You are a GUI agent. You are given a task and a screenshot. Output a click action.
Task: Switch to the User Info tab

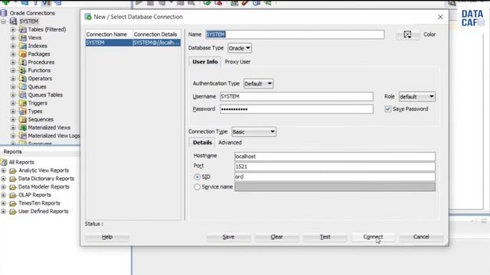205,62
